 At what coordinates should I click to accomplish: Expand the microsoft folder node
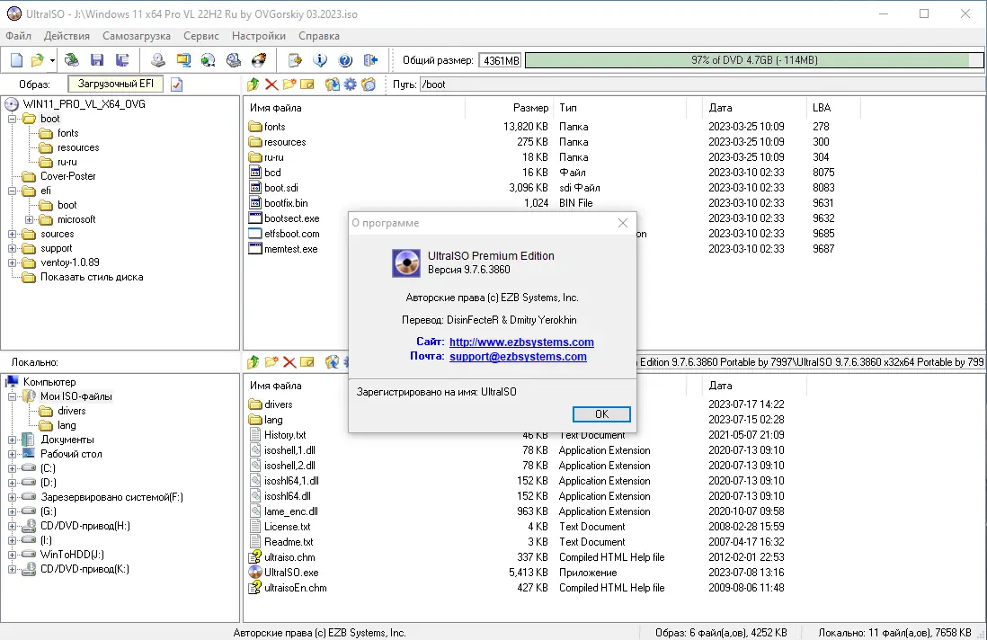pos(29,219)
